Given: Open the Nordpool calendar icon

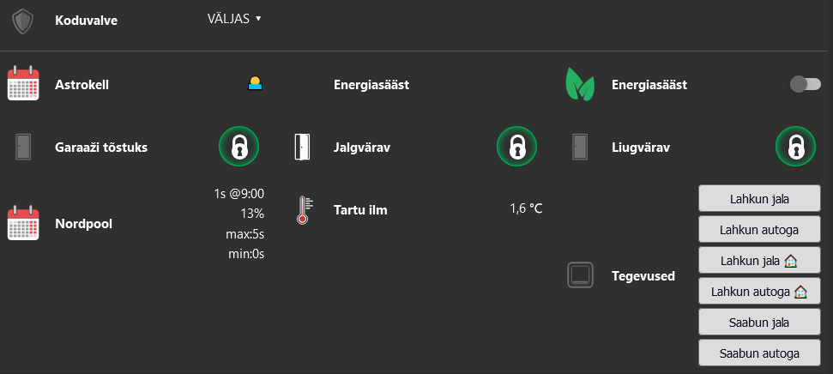Looking at the screenshot, I should point(23,223).
